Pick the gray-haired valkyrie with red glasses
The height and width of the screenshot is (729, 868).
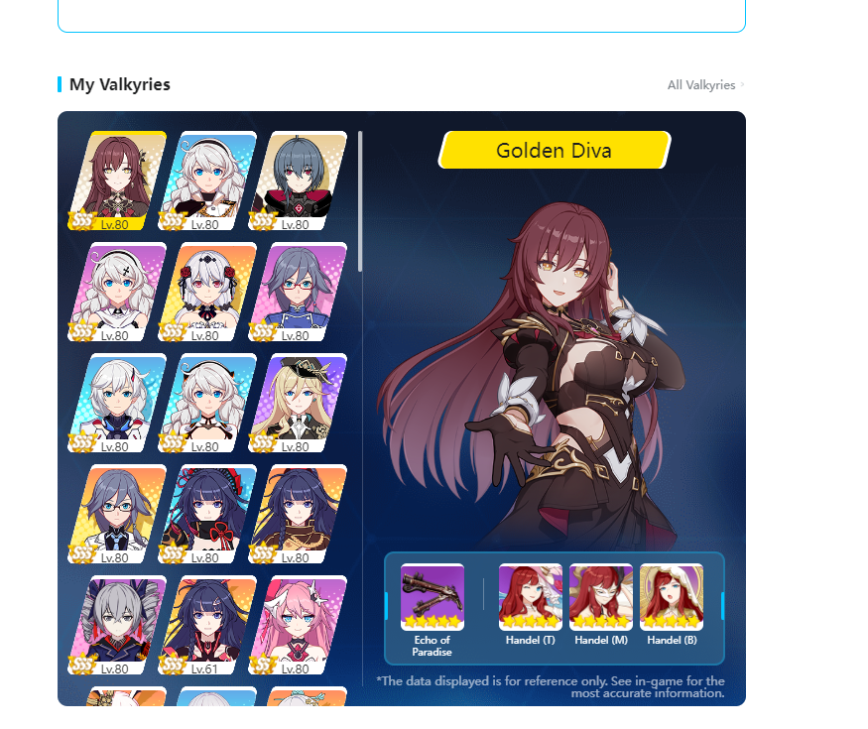click(298, 292)
